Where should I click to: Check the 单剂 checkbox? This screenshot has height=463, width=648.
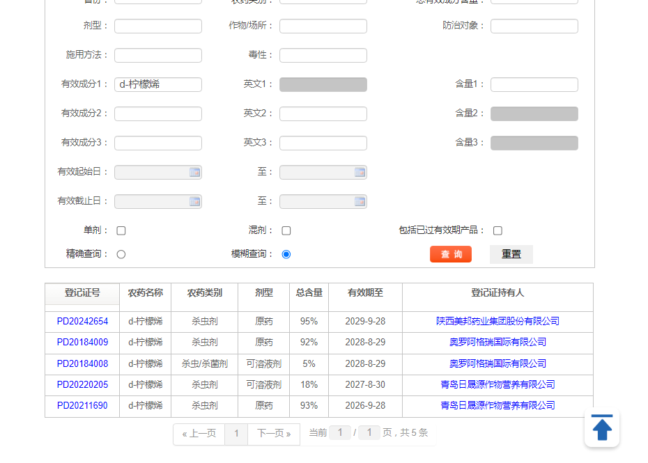click(121, 230)
